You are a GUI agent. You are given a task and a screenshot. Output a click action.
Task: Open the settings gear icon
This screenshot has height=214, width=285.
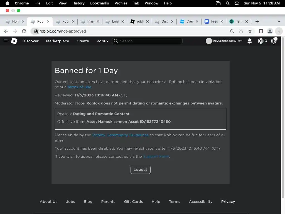(x=274, y=41)
